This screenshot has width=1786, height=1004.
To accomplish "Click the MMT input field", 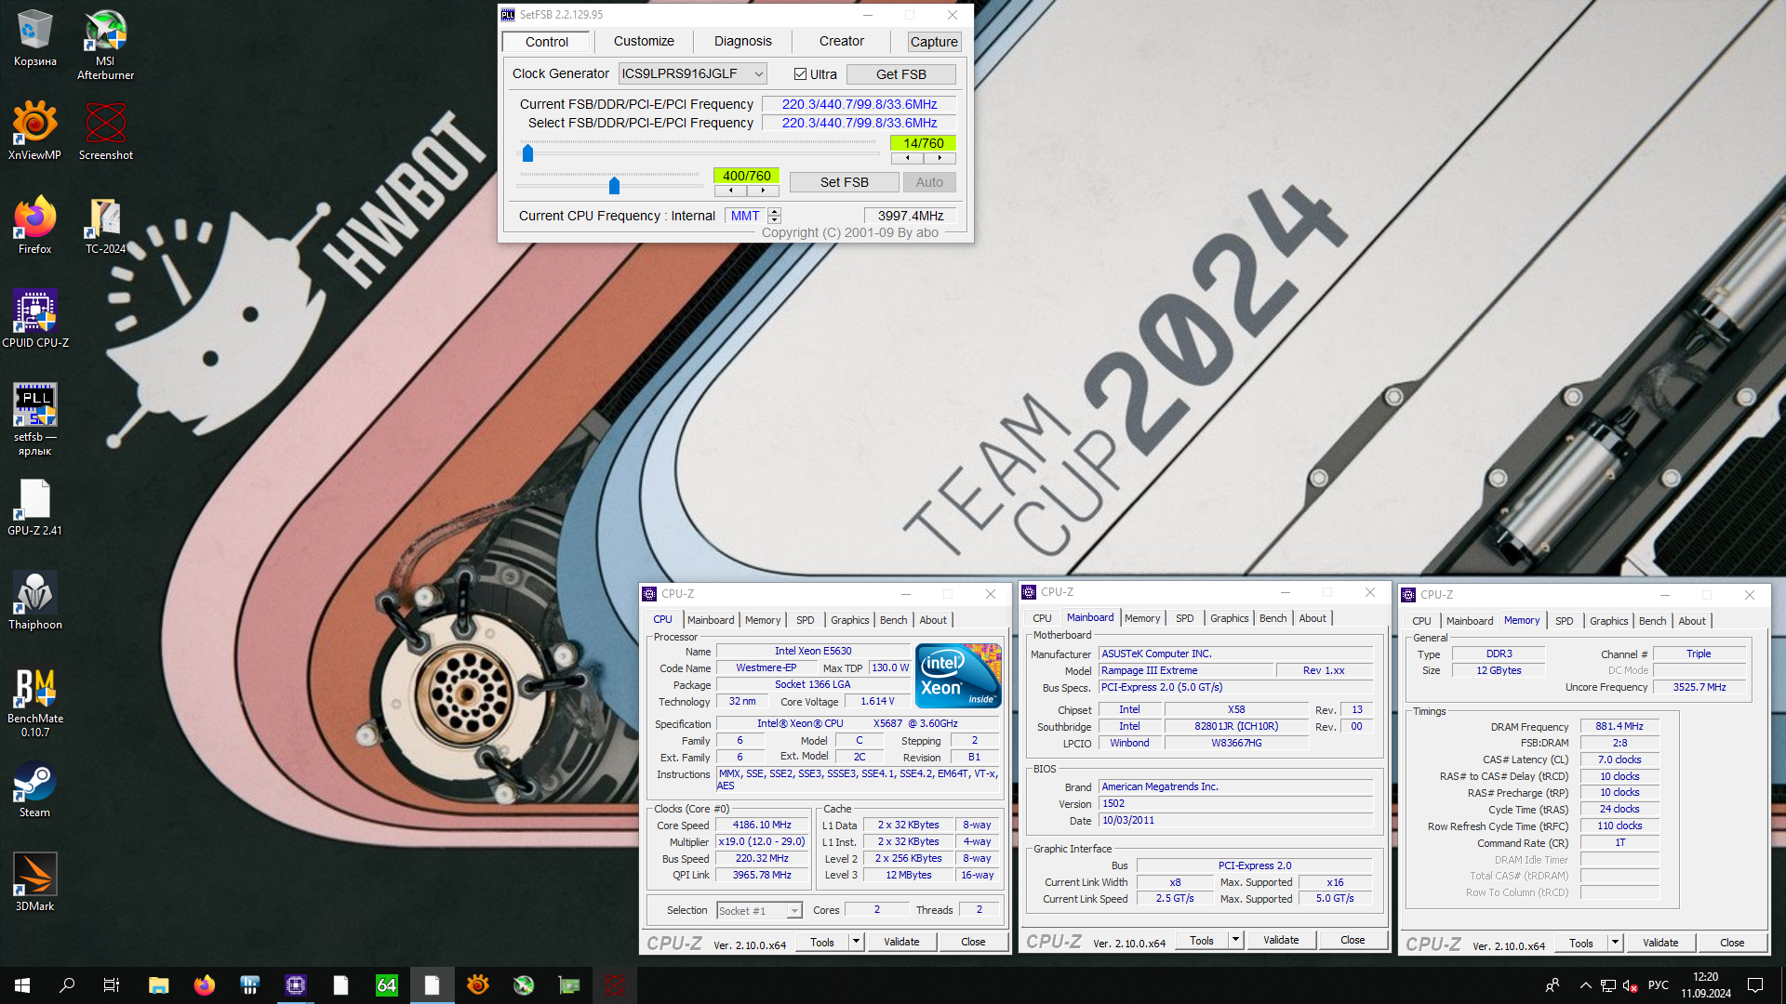I will click(x=745, y=216).
